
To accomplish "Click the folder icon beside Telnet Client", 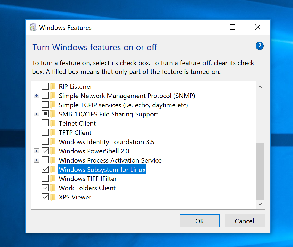I will pyautogui.click(x=53, y=123).
